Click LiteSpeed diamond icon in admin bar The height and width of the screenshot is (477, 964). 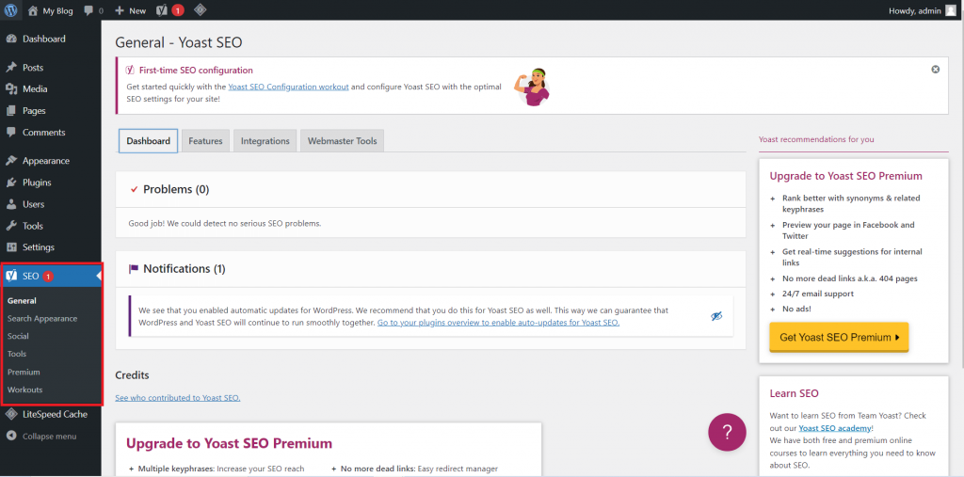[200, 10]
